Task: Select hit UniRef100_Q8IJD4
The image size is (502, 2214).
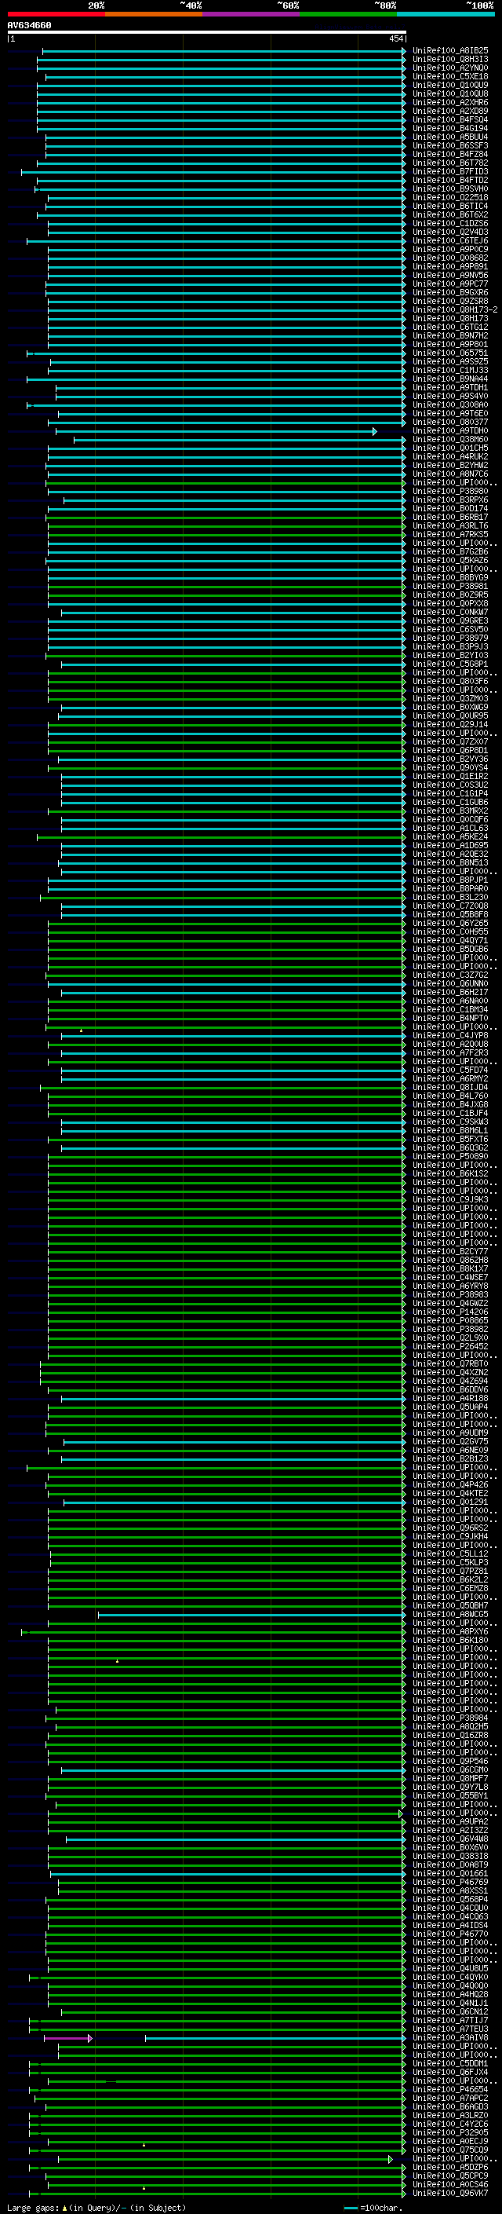Action: click(450, 1087)
